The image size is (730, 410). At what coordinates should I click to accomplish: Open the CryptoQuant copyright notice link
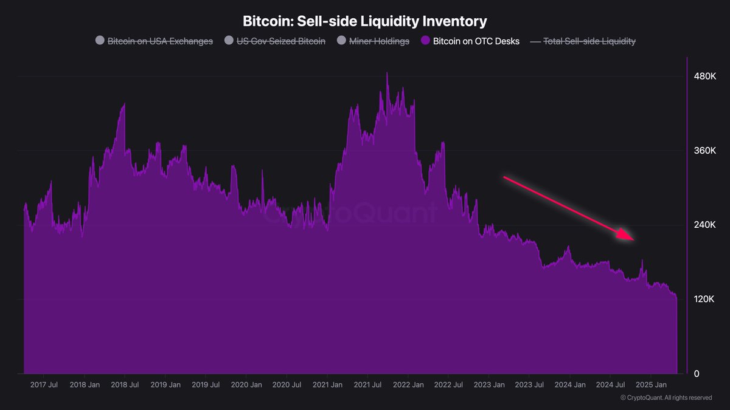(666, 398)
